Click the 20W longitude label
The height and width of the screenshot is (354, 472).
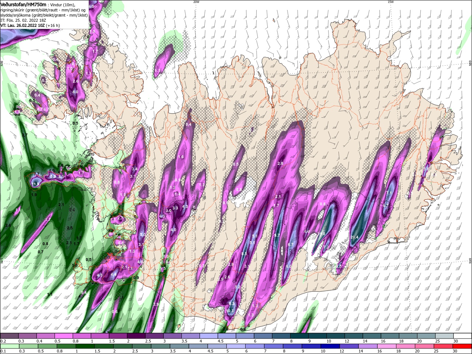point(196,1)
